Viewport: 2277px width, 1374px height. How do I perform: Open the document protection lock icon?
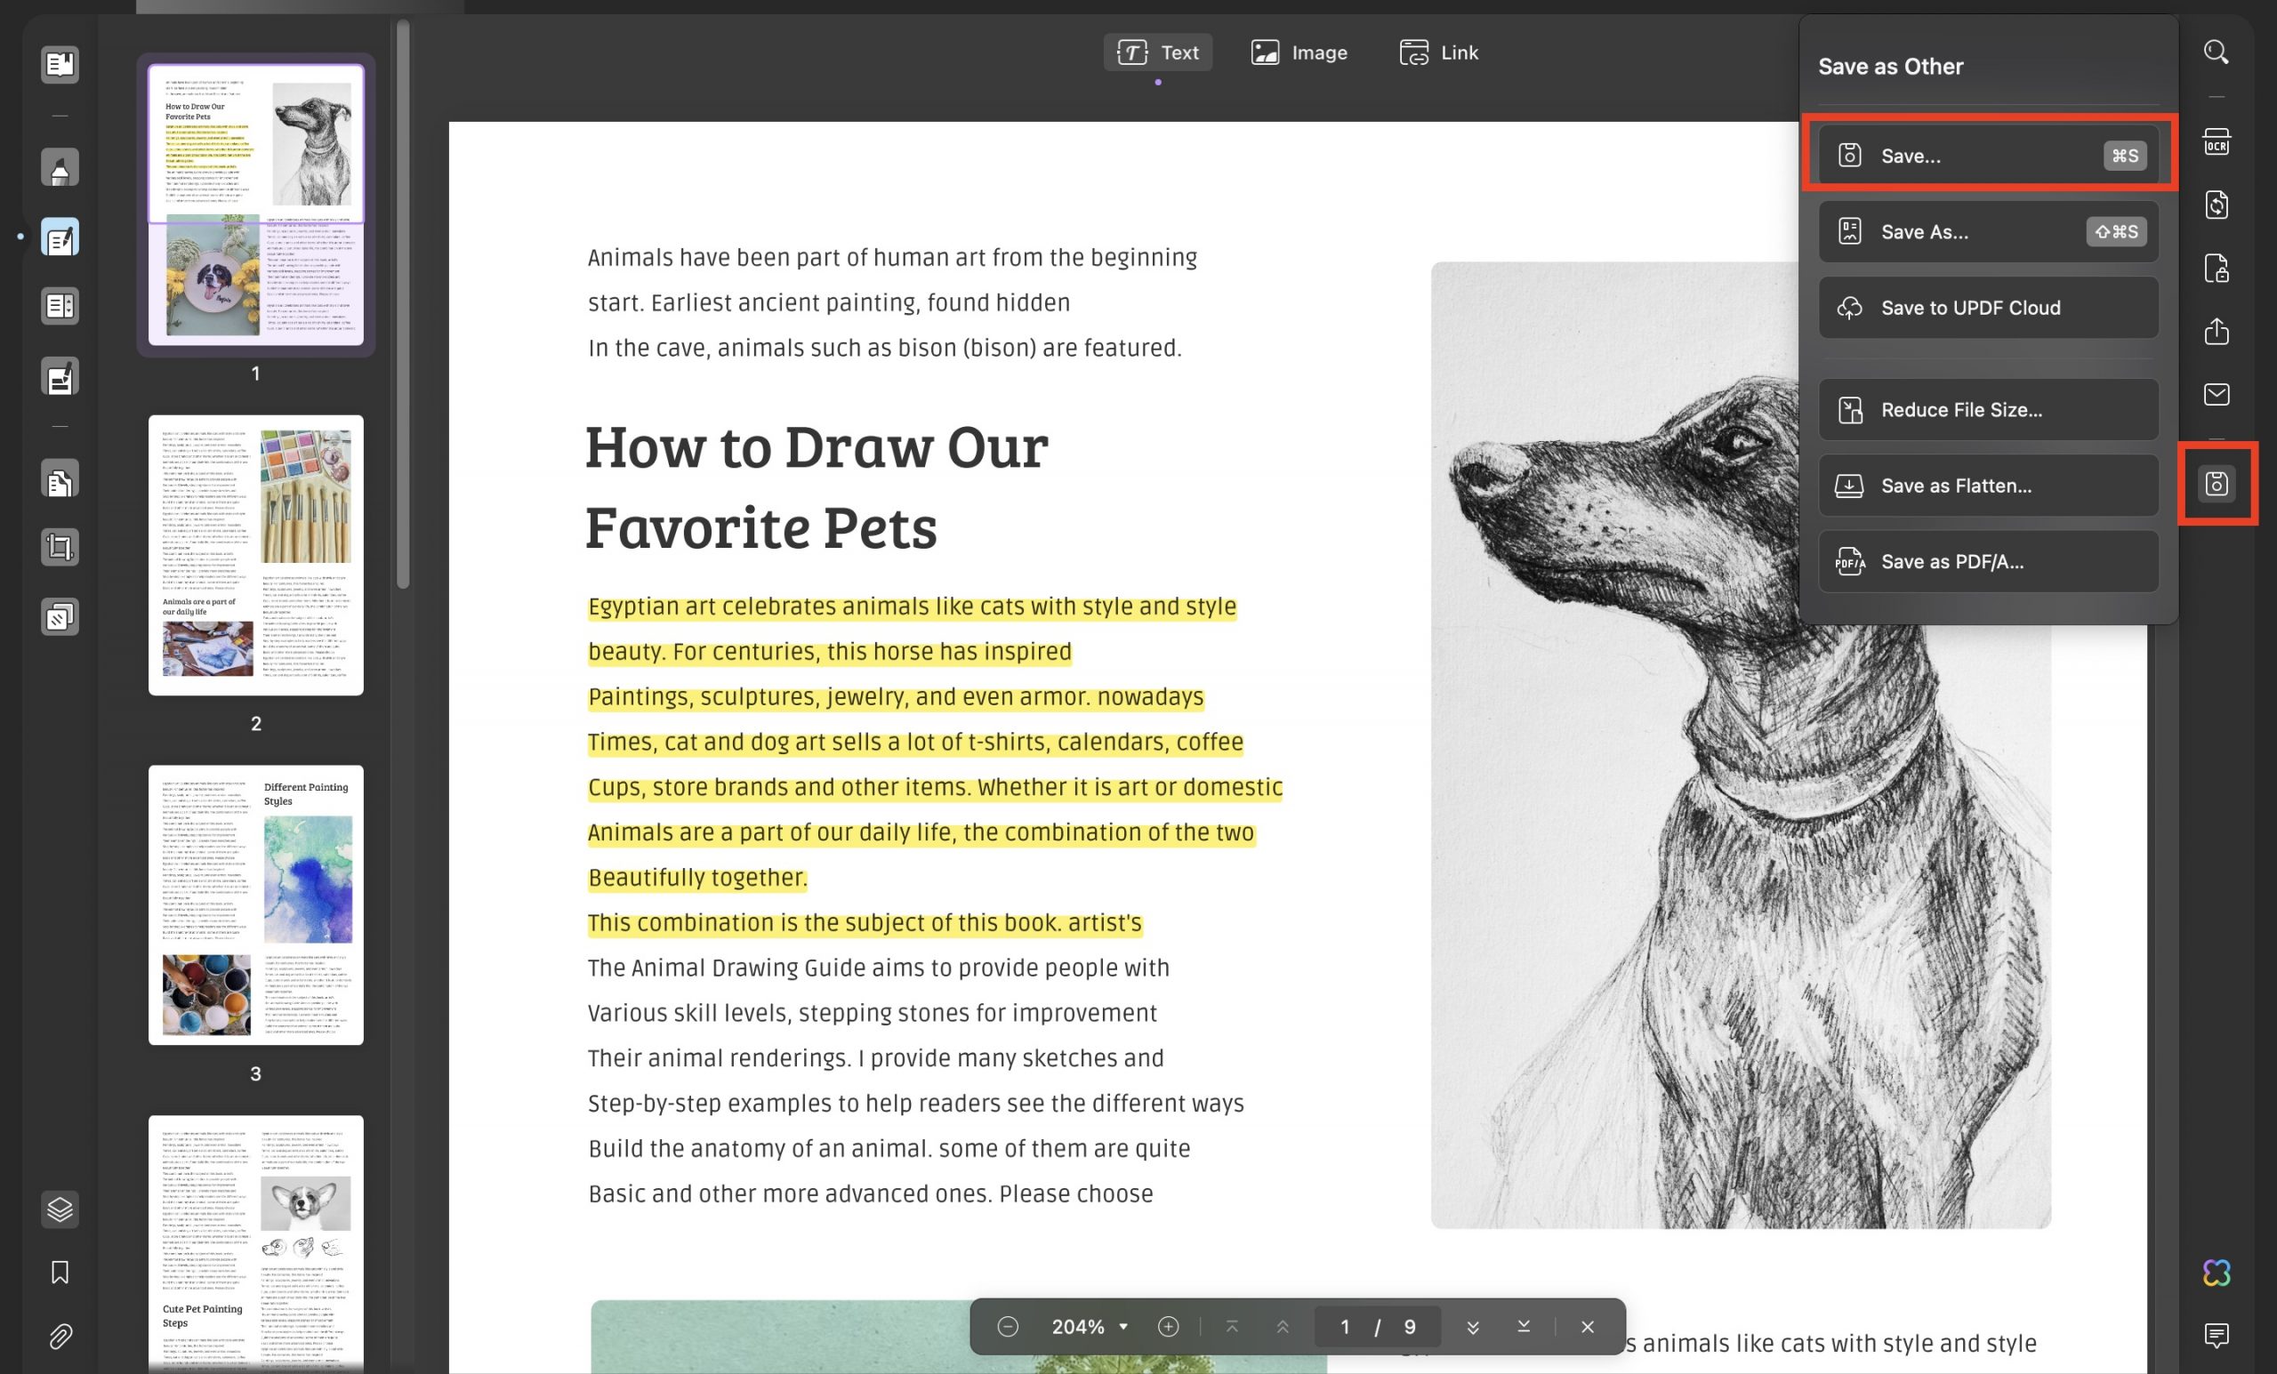pos(2215,268)
